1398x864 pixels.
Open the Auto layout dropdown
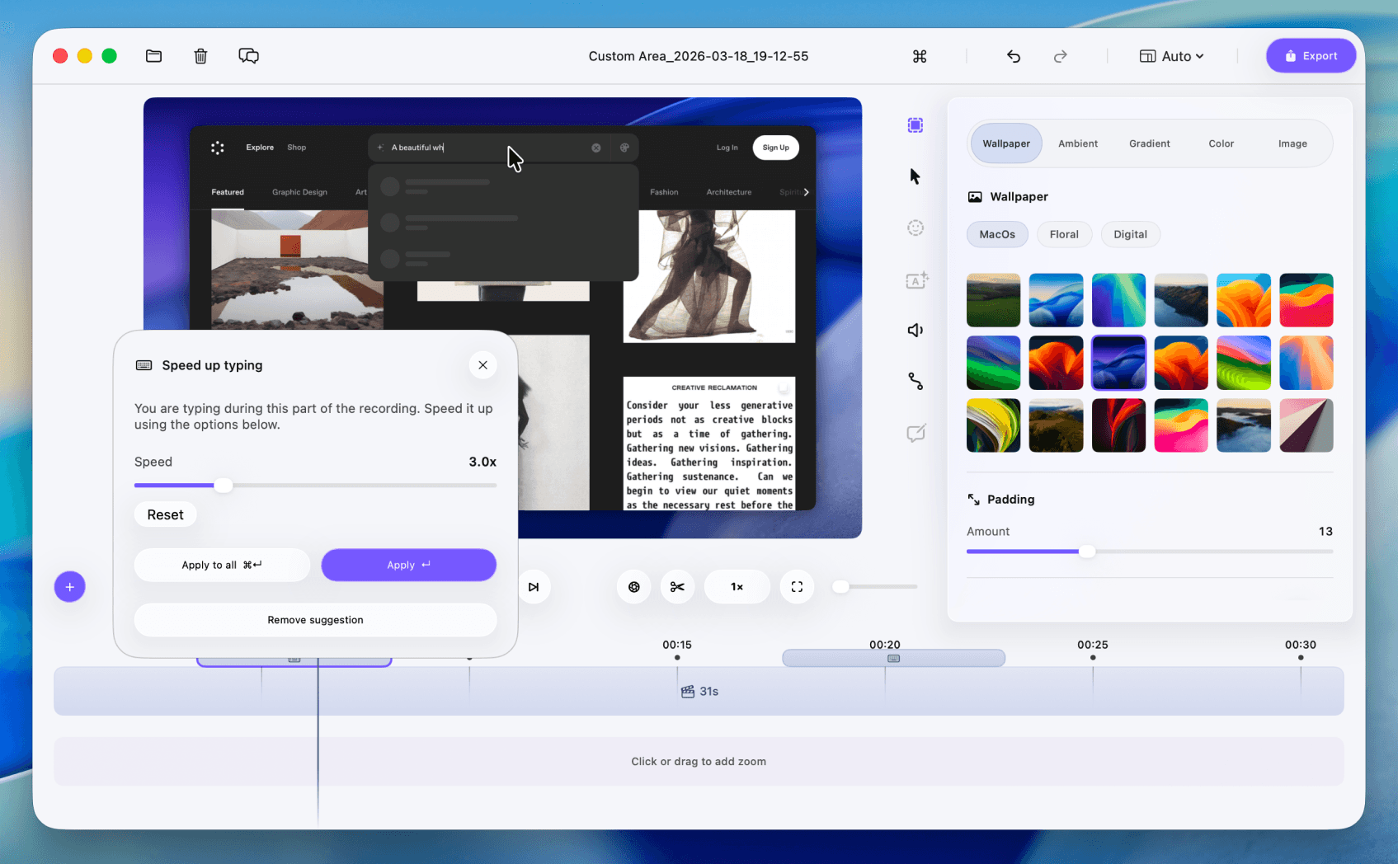click(1172, 56)
